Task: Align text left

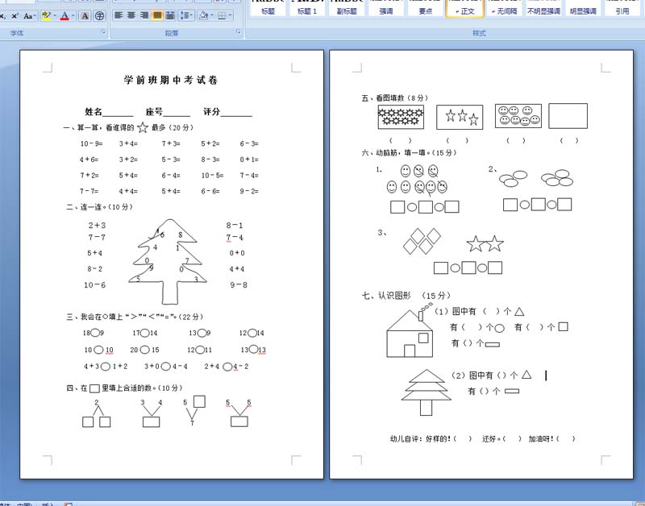Action: click(119, 15)
